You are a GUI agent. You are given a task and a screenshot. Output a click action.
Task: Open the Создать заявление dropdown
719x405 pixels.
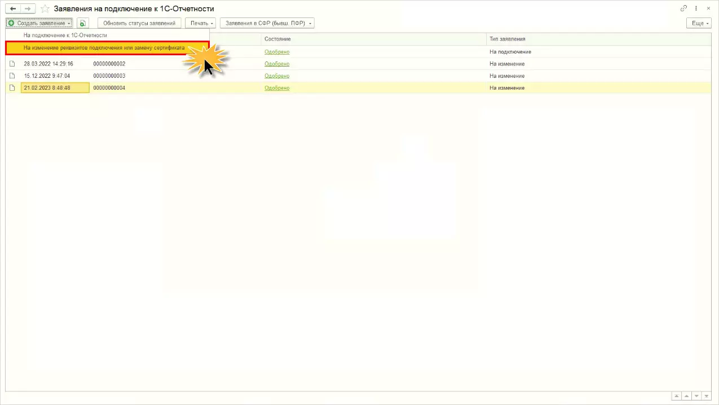[39, 23]
